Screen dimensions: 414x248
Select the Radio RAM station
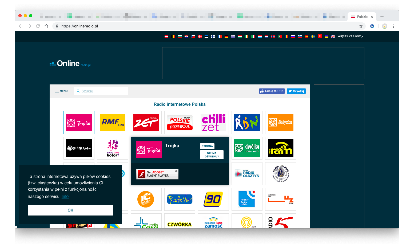280,148
